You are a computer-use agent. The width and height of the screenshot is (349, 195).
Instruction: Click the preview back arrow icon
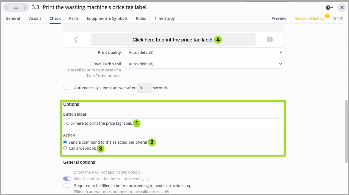(x=76, y=40)
